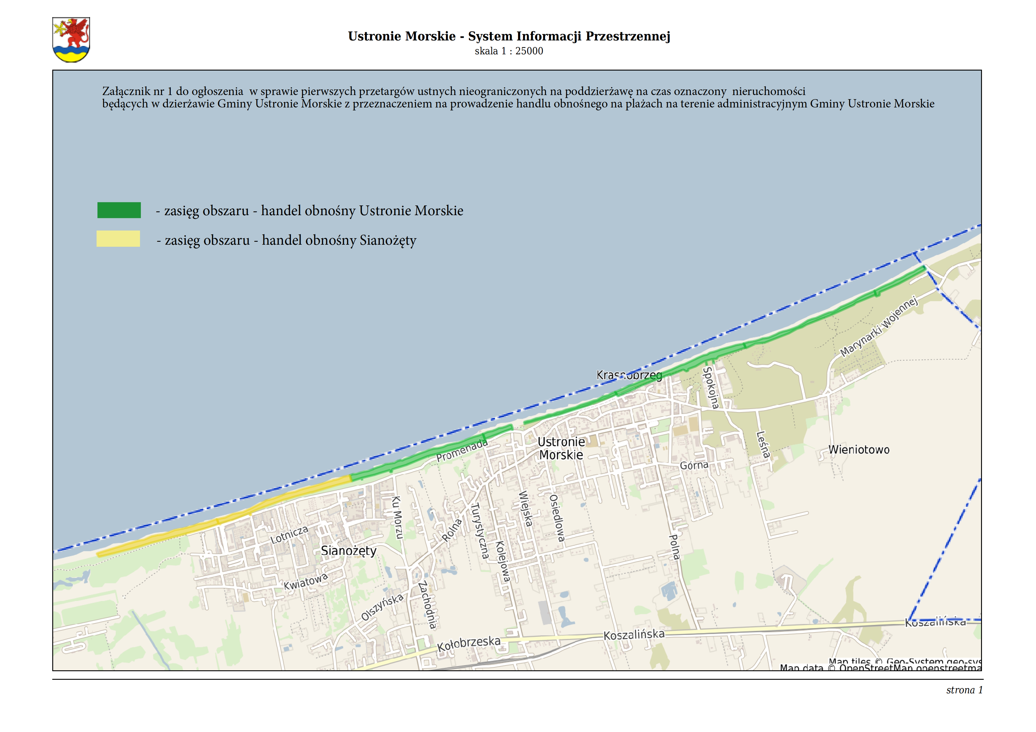The height and width of the screenshot is (732, 1036).
Task: Click the Olszyńska street label
Action: tap(382, 607)
